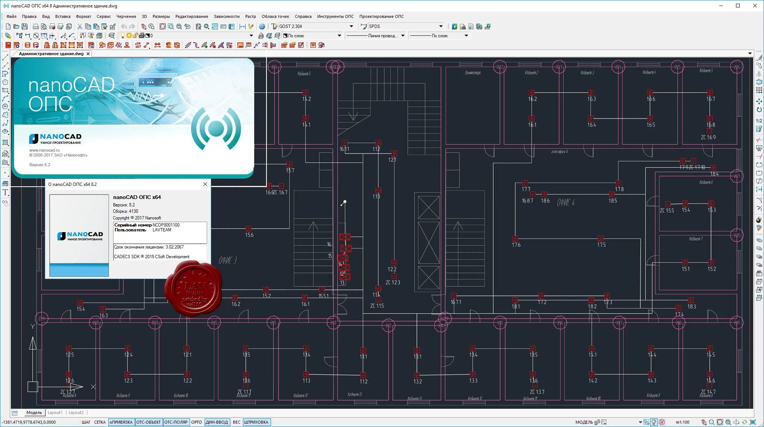This screenshot has height=427, width=764.
Task: Toggle ВЕС lineweight display
Action: (237, 422)
